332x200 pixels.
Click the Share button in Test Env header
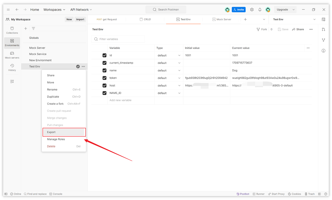[x=298, y=29]
